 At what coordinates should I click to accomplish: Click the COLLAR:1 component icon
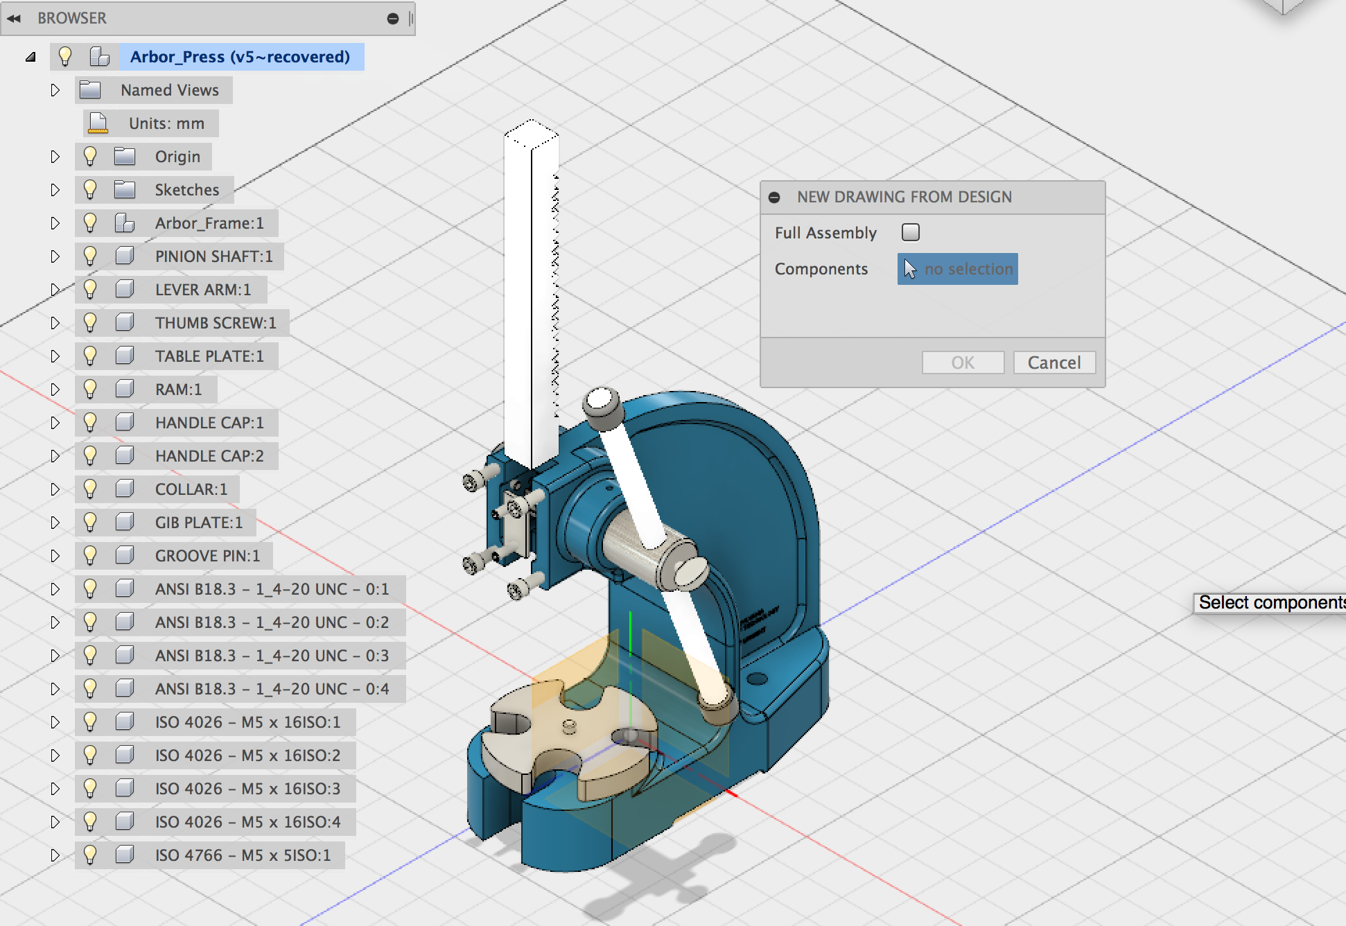pos(125,489)
